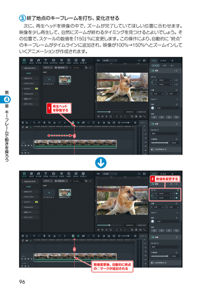Screen dimensions: 205x290
Task: Open the Titles 'T' tab in upper screenshot
Action: pos(45,60)
